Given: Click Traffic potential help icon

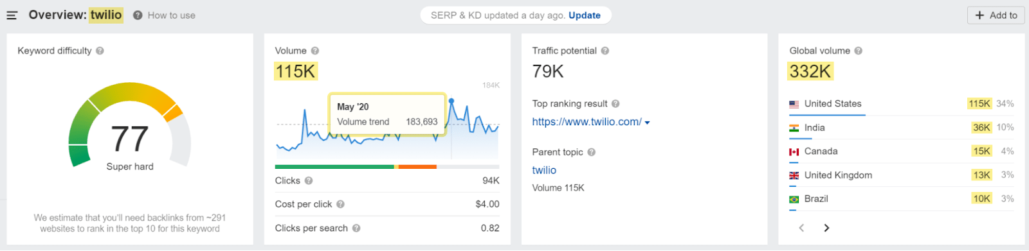Looking at the screenshot, I should (x=605, y=51).
